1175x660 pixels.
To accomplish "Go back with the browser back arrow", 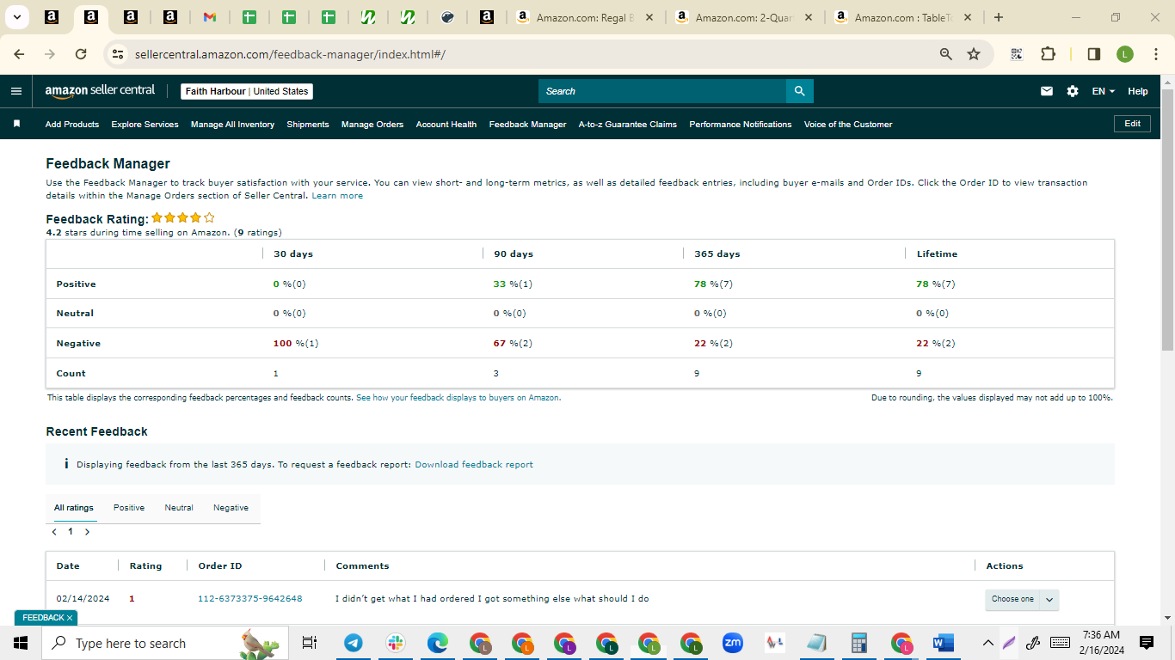I will click(19, 54).
